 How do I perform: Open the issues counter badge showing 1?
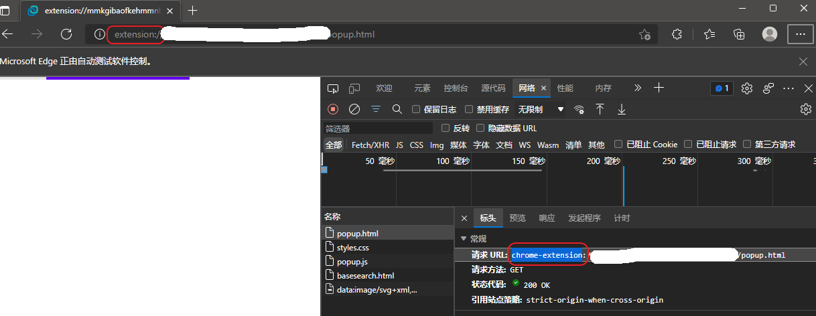[722, 88]
